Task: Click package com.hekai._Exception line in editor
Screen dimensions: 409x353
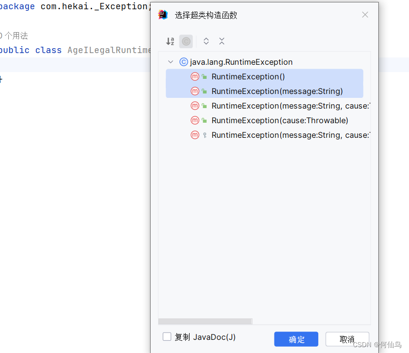Action: point(76,6)
